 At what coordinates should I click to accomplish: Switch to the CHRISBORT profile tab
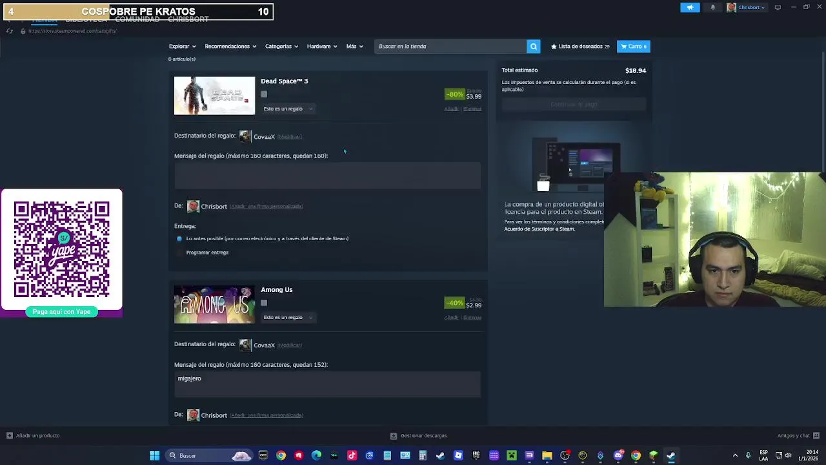(x=188, y=19)
